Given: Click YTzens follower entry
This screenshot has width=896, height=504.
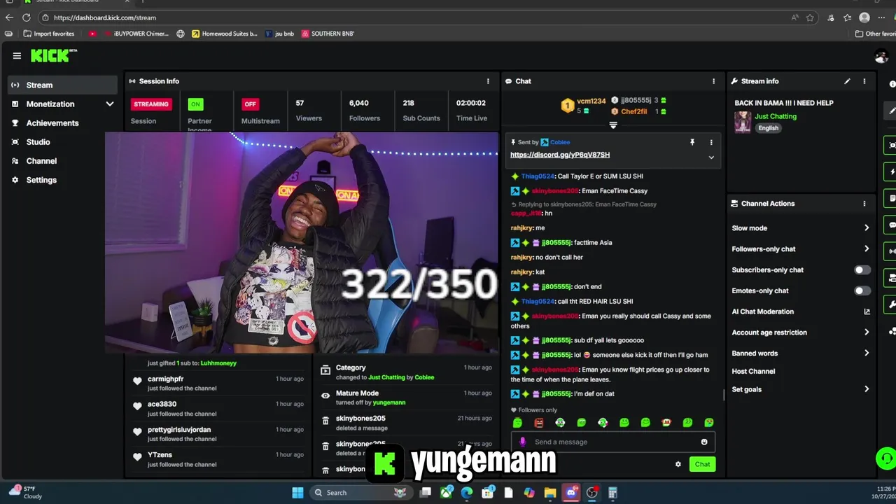Looking at the screenshot, I should tap(218, 459).
